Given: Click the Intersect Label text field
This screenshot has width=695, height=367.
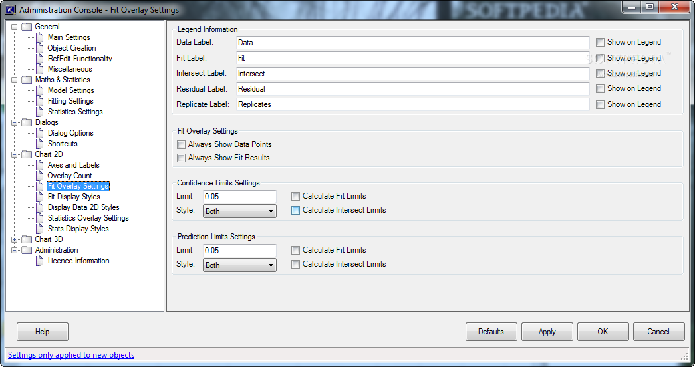Looking at the screenshot, I should [412, 74].
